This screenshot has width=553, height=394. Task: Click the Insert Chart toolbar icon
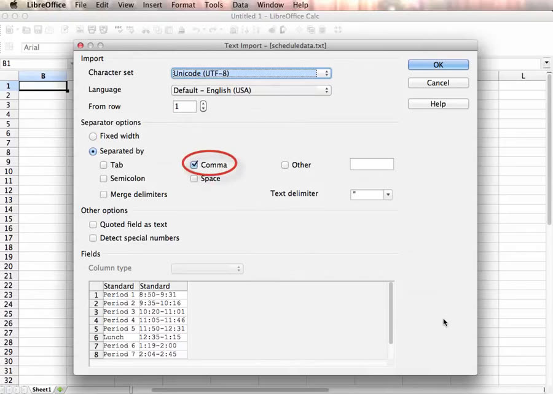pyautogui.click(x=272, y=30)
